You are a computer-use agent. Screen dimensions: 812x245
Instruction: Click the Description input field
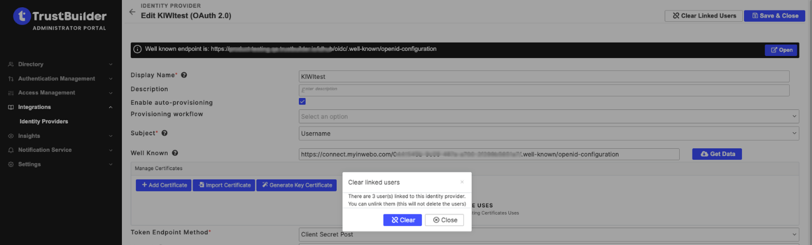[544, 90]
